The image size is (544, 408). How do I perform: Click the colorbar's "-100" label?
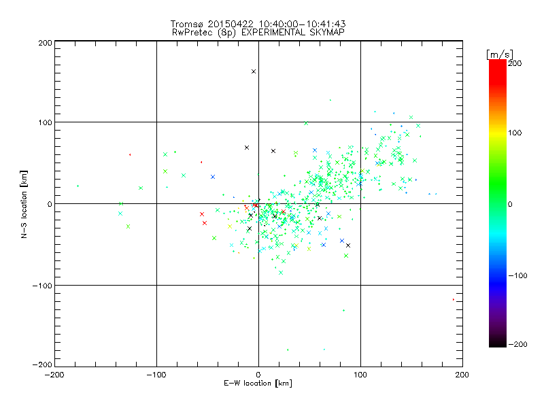coord(517,275)
